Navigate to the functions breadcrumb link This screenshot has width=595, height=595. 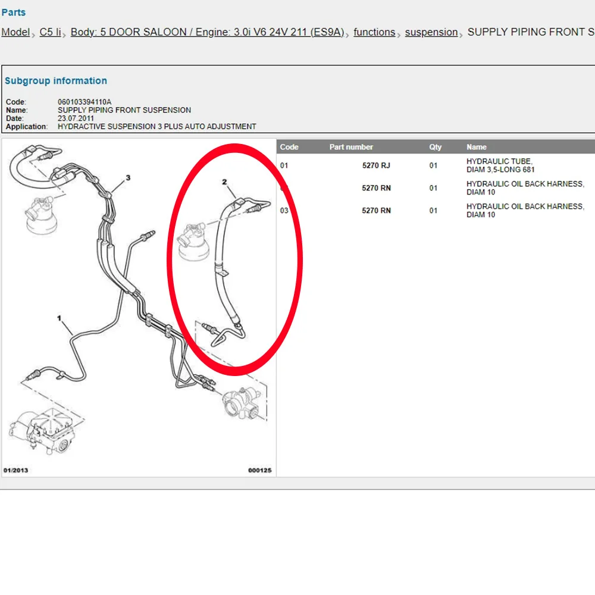coord(374,32)
